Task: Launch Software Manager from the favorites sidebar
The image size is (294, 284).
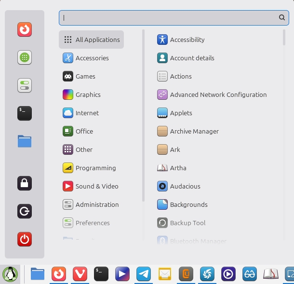Action: pos(25,57)
